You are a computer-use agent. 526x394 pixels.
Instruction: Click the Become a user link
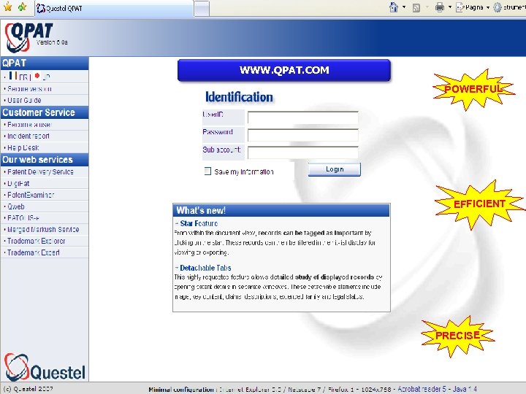29,125
